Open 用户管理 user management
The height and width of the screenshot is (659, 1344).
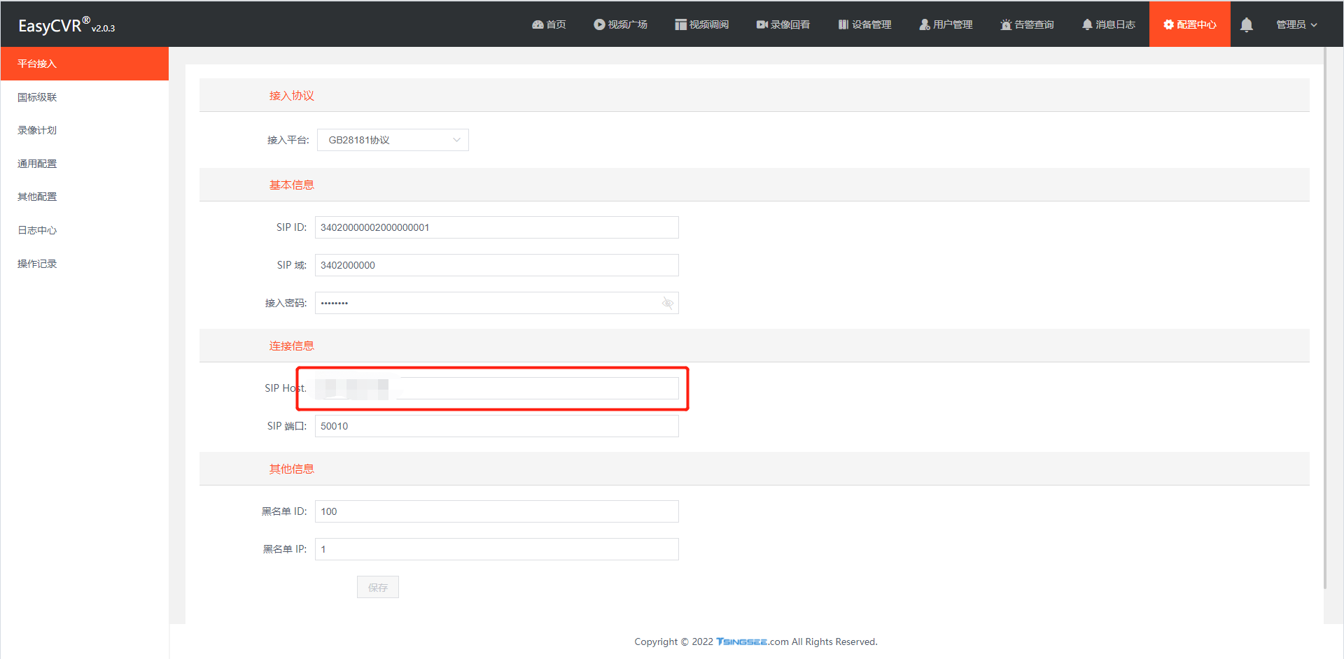click(x=946, y=24)
